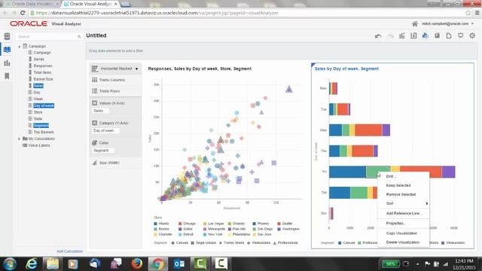The width and height of the screenshot is (482, 271).
Task: Go to Home via house icon
Action: point(415,23)
